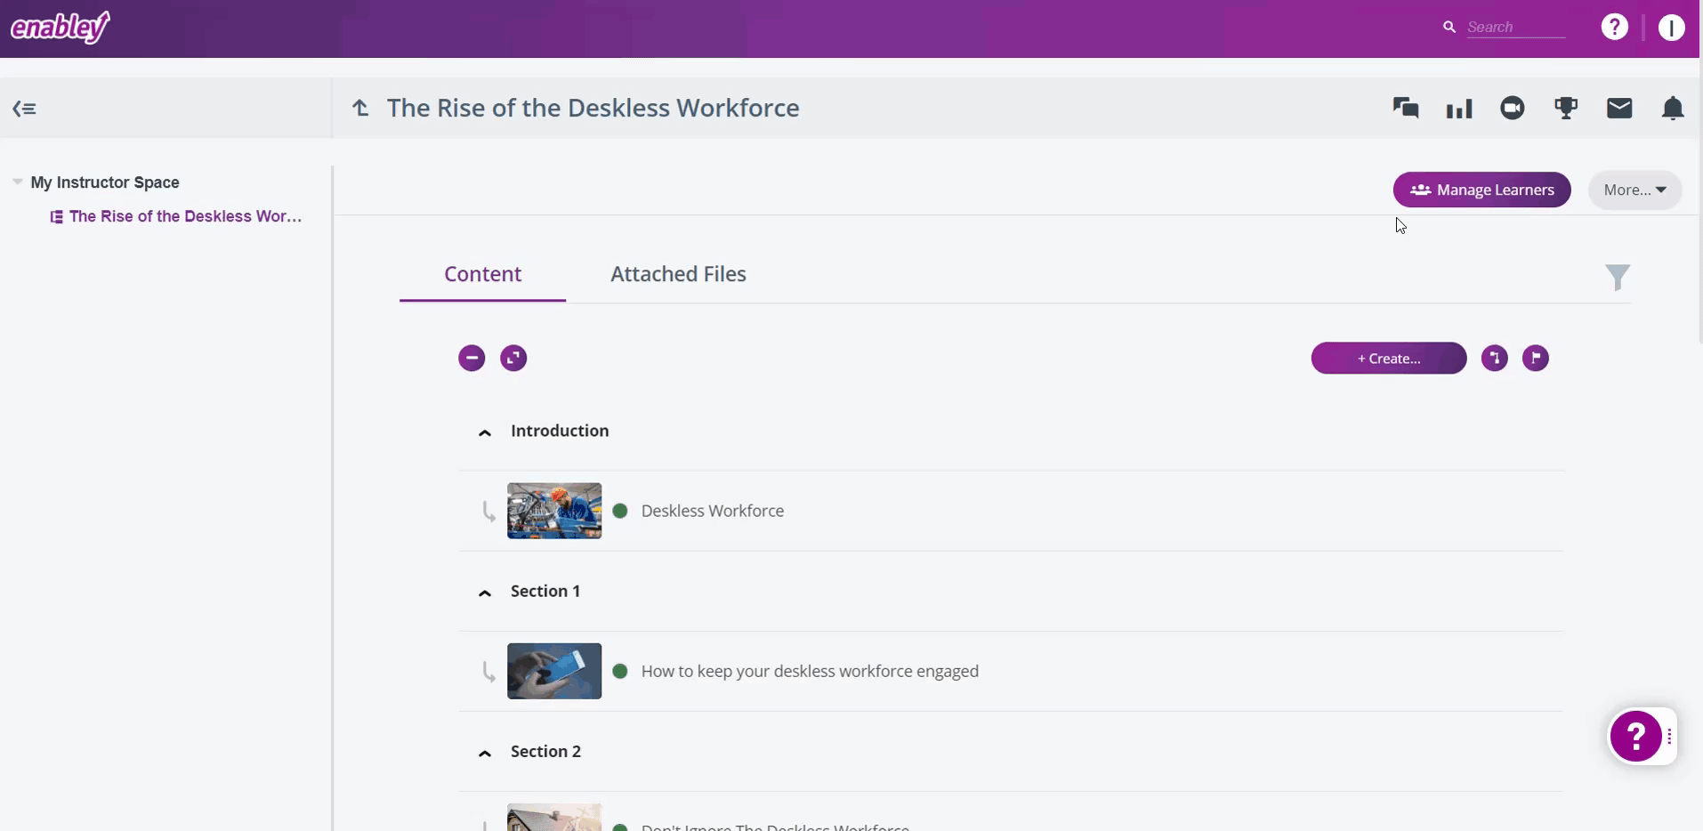
Task: Open the envelope messages icon
Action: 1619,109
